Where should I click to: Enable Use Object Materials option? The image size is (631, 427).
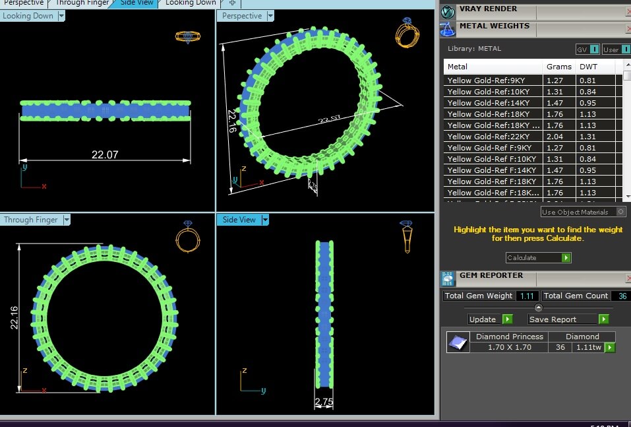[620, 212]
